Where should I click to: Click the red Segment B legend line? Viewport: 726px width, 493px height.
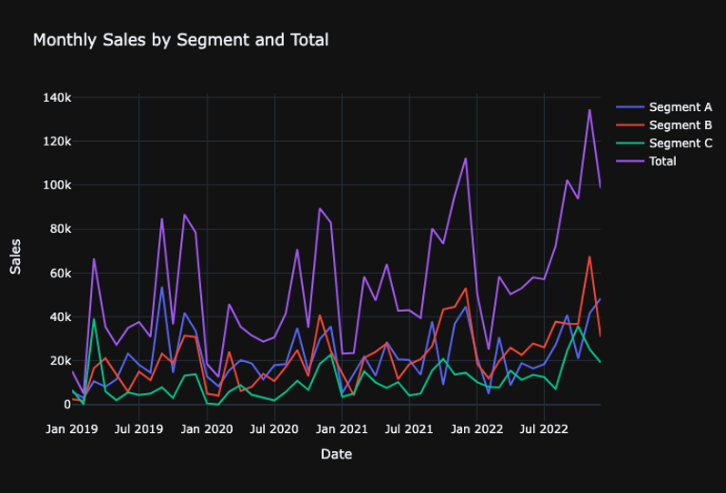(x=630, y=125)
